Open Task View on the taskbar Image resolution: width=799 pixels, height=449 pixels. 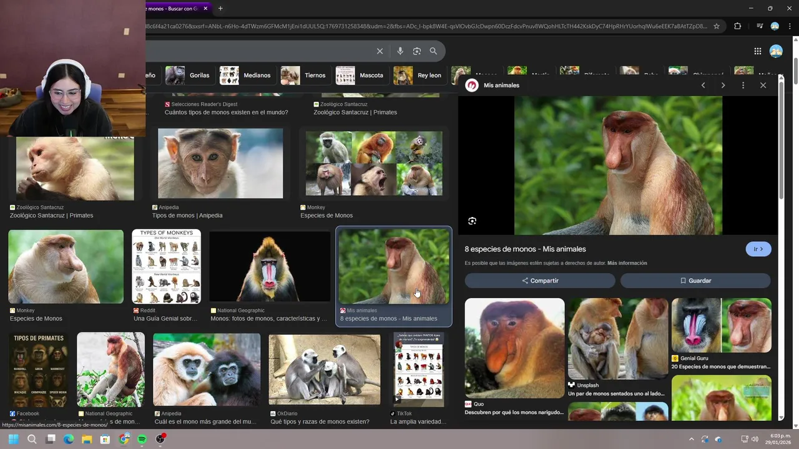[x=51, y=439]
